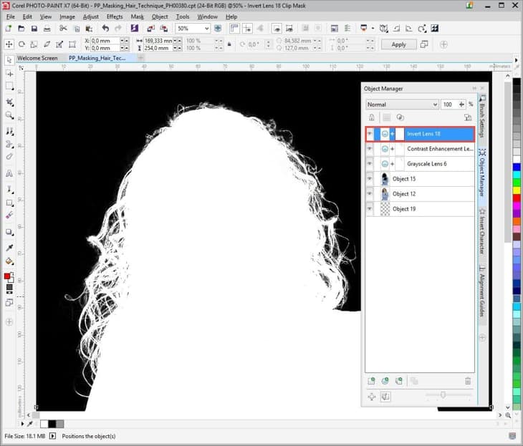
Task: Select the Zoom tool in the toolbox
Action: [x=9, y=115]
